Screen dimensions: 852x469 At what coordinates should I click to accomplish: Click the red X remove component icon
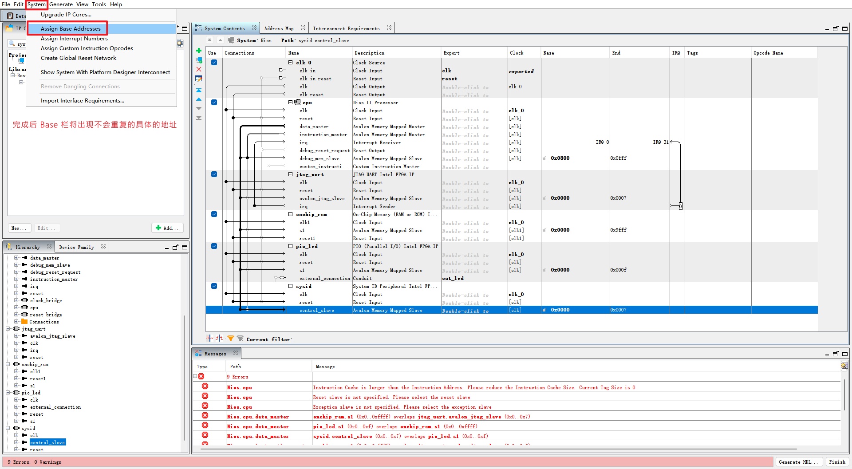pyautogui.click(x=199, y=69)
